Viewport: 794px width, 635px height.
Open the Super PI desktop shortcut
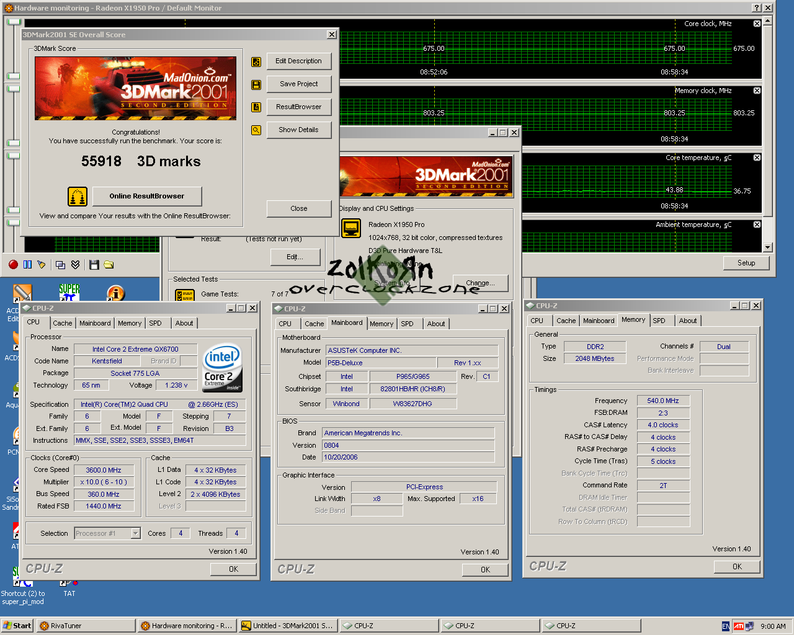click(69, 291)
